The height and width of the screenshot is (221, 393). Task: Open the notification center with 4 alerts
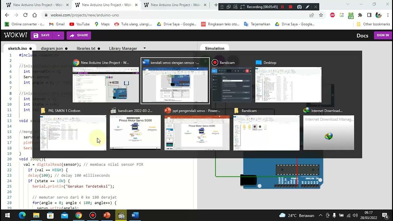[x=385, y=215]
